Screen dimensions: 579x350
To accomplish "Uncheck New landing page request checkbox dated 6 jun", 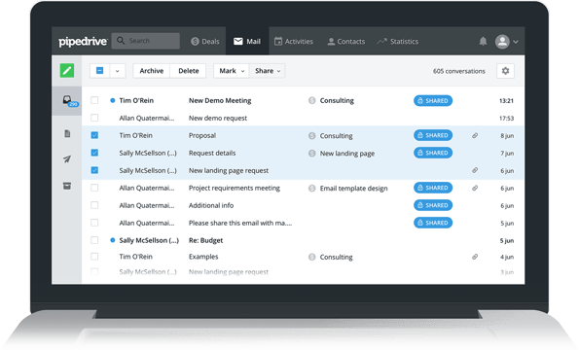I will pos(94,170).
